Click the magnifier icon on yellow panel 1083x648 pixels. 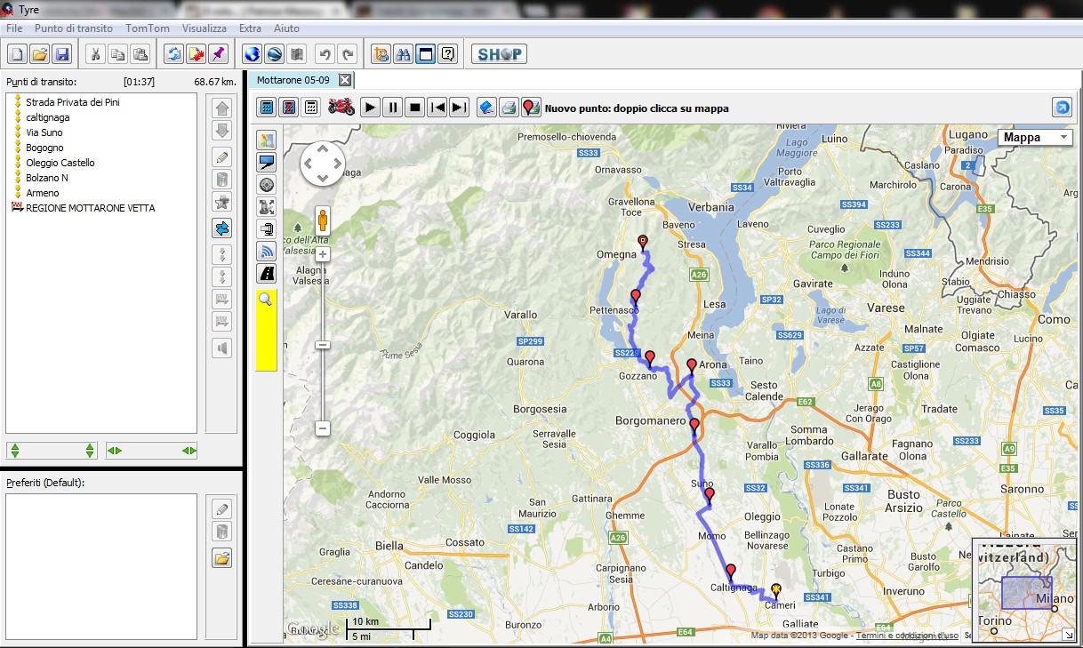tap(265, 300)
